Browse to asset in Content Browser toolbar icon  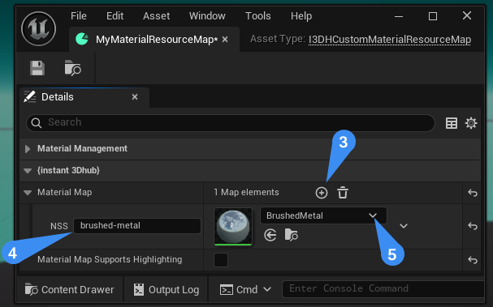[72, 68]
